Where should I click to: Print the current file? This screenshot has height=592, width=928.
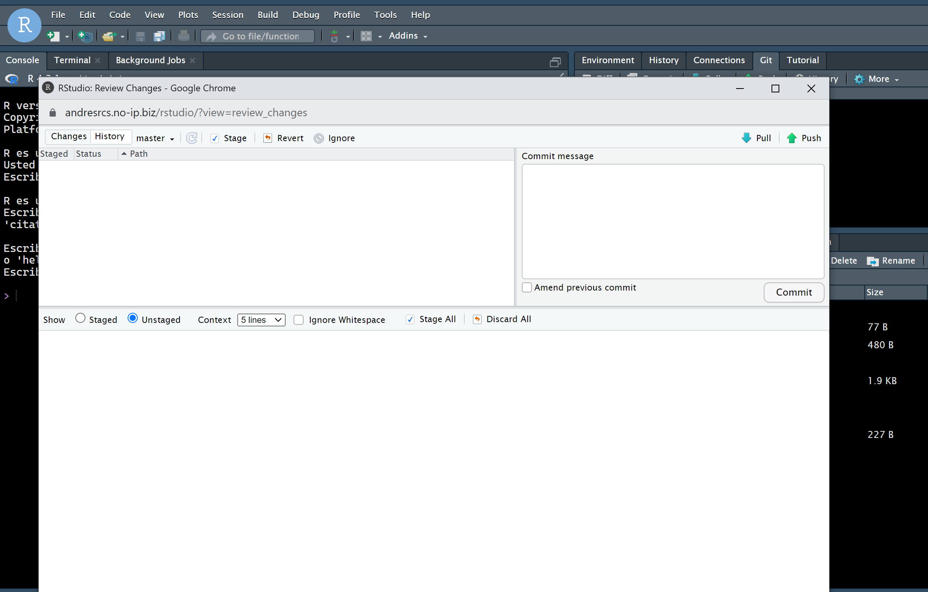[183, 36]
